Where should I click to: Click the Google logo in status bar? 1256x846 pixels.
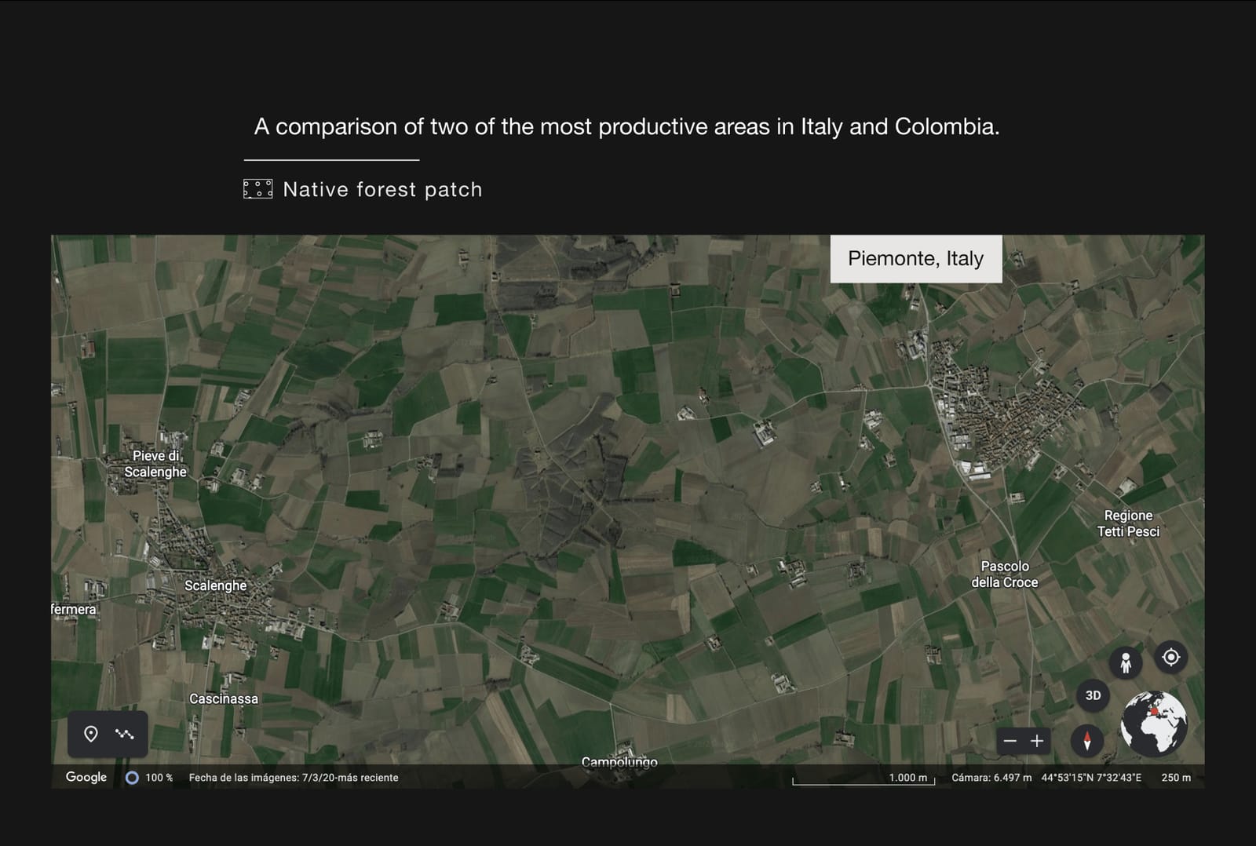[86, 777]
